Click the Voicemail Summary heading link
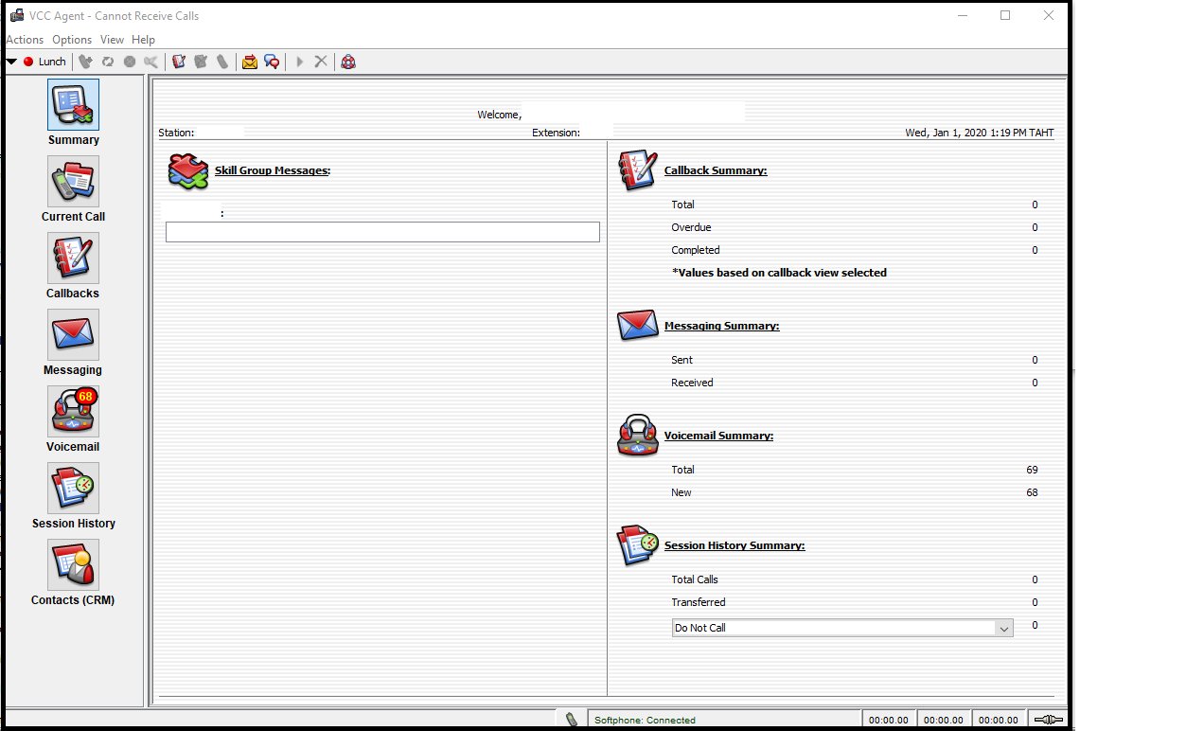 718,436
